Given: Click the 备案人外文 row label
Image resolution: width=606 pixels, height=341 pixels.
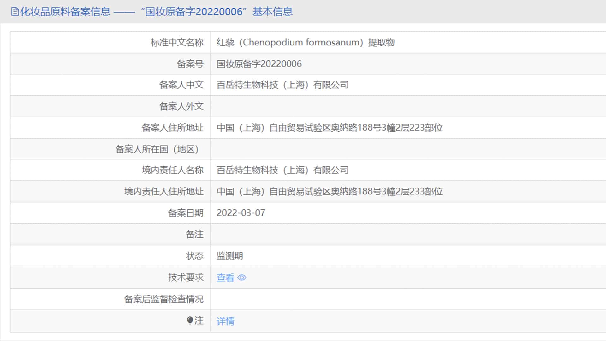Looking at the screenshot, I should coord(181,106).
